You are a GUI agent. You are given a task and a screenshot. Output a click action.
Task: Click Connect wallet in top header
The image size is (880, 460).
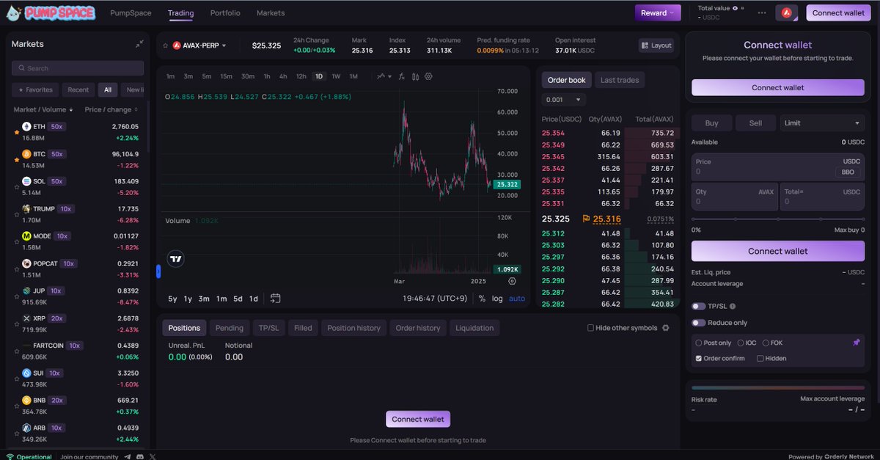(x=838, y=12)
